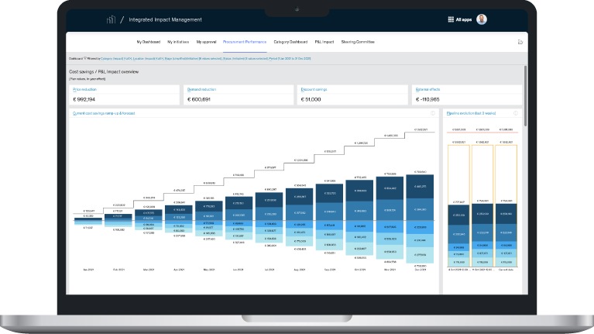Image resolution: width=594 pixels, height=334 pixels.
Task: Open the External effects link
Action: [427, 90]
